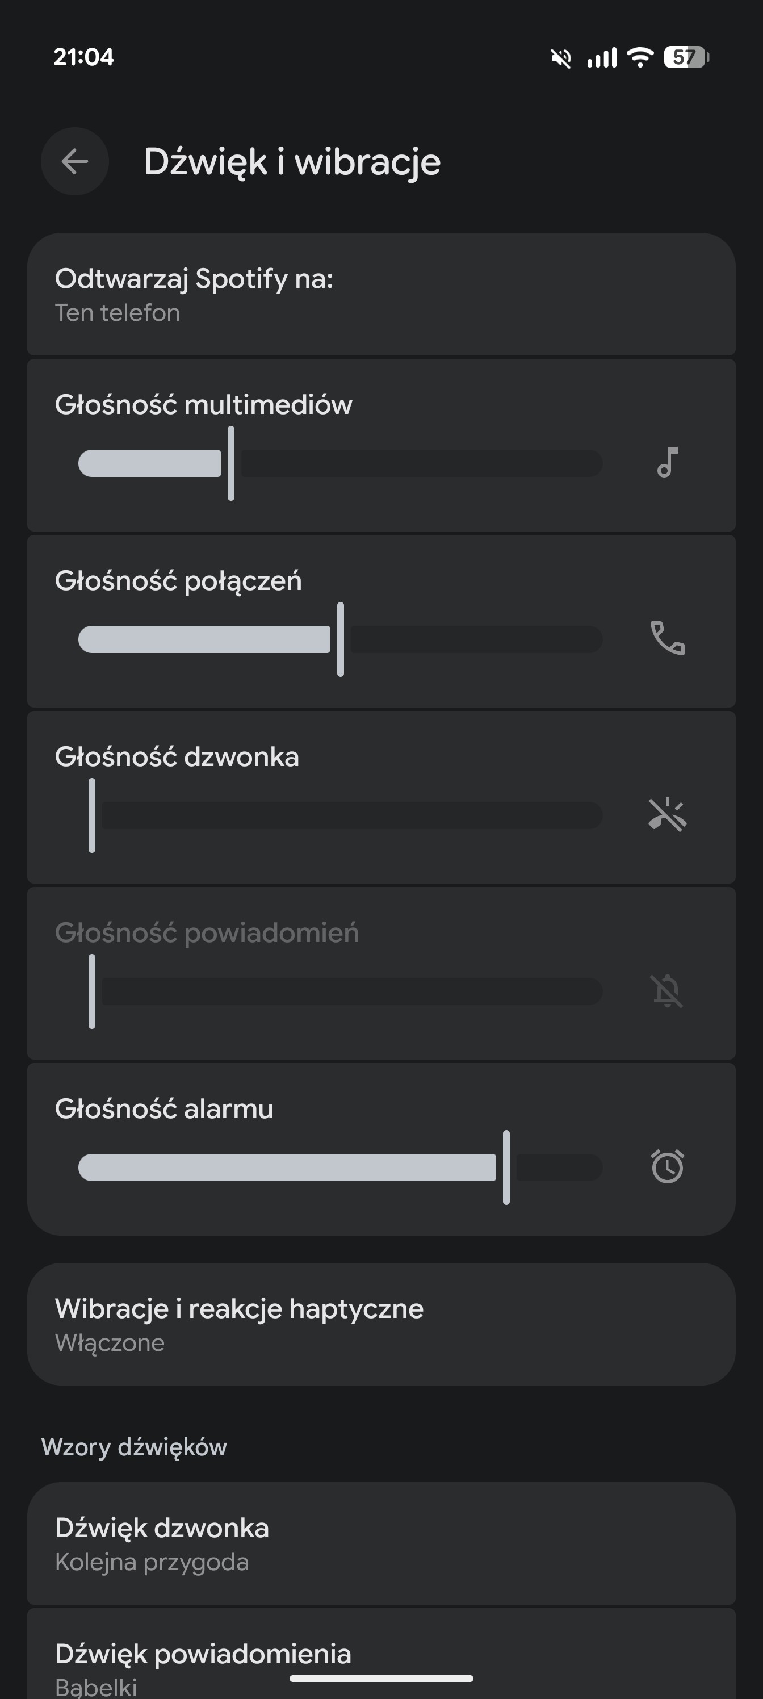Screen dimensions: 763x1699
Task: Open Odtwarzaj Spotify na output selector
Action: point(381,294)
